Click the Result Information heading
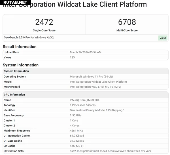The image size is (170, 155). click(20, 47)
